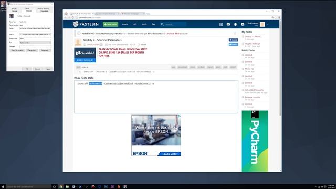Edit this paste
336x189 pixels.
pyautogui.click(x=225, y=67)
